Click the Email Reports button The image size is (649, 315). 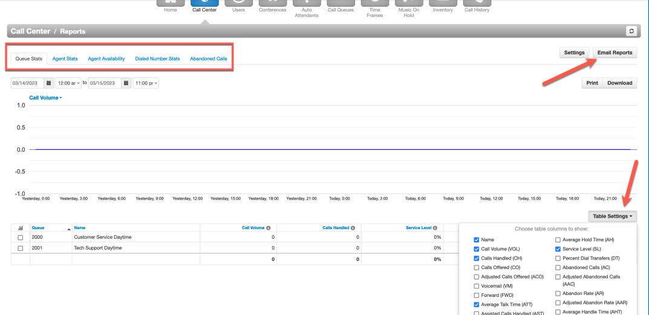(615, 53)
